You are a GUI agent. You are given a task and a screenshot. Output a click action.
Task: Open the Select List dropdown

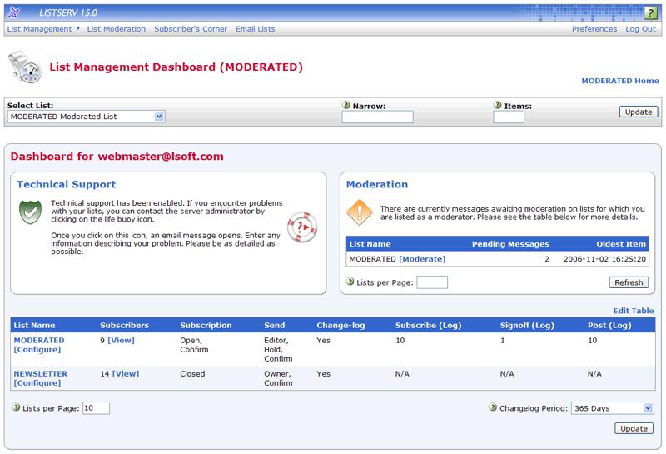point(86,117)
